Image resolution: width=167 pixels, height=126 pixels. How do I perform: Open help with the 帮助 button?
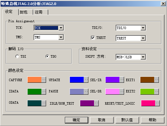tap(153, 120)
